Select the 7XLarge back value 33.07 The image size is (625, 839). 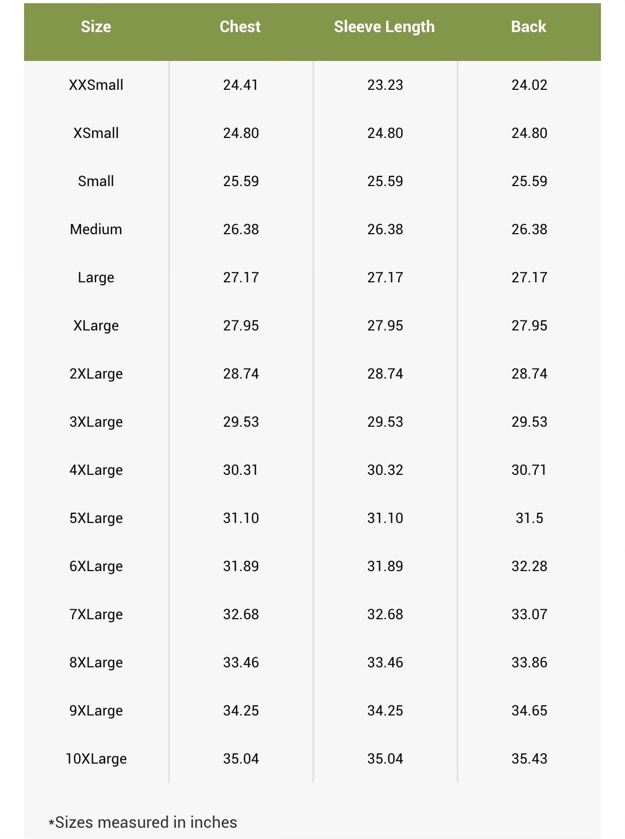tap(529, 614)
